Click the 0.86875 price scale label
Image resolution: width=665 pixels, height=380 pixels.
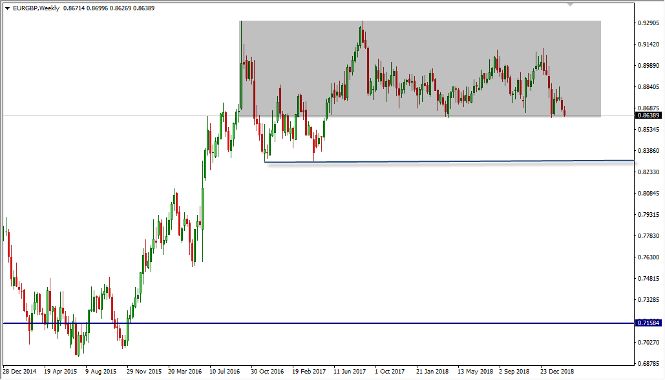pyautogui.click(x=648, y=108)
